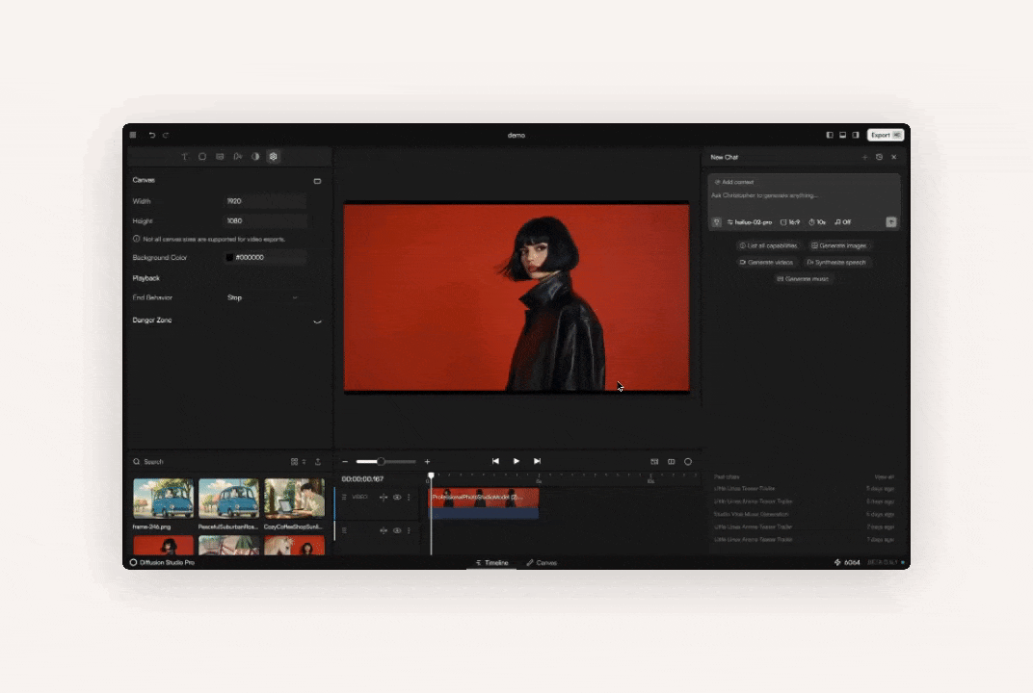Viewport: 1033px width, 693px height.
Task: Select the Shape circle tool icon
Action: [x=202, y=157]
